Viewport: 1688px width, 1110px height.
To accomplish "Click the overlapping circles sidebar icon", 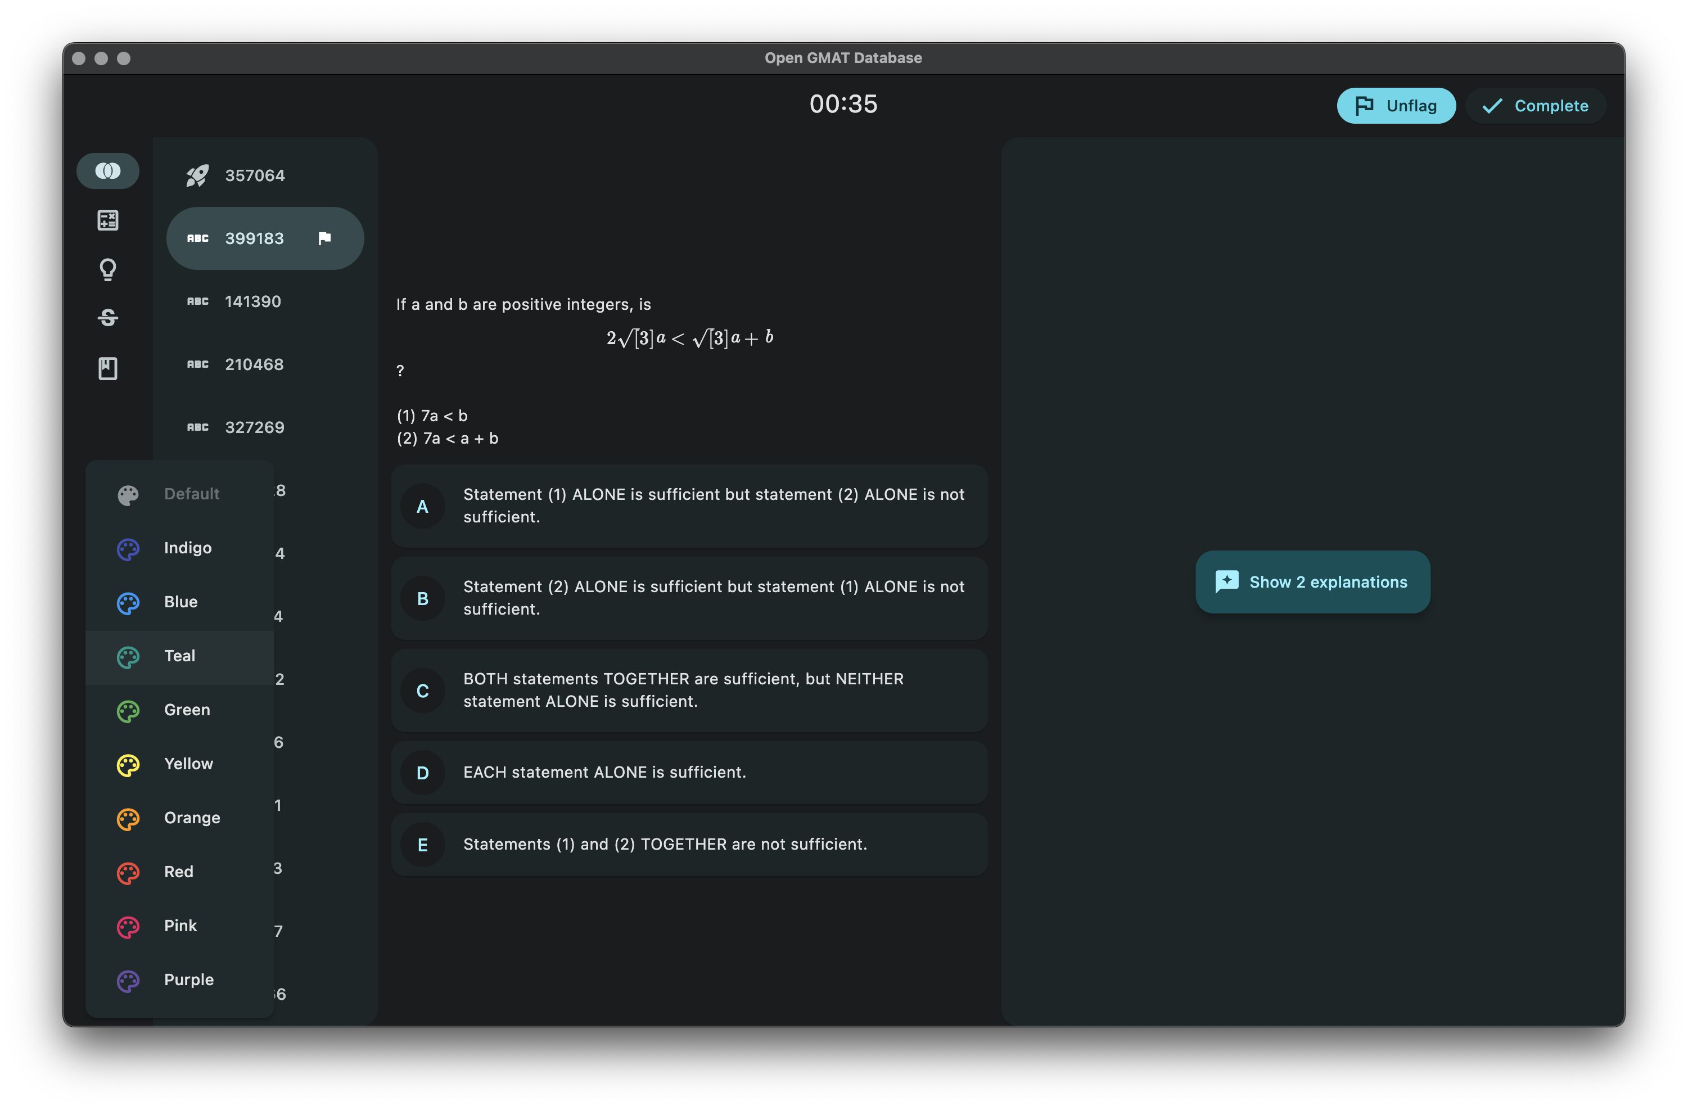I will [x=108, y=171].
